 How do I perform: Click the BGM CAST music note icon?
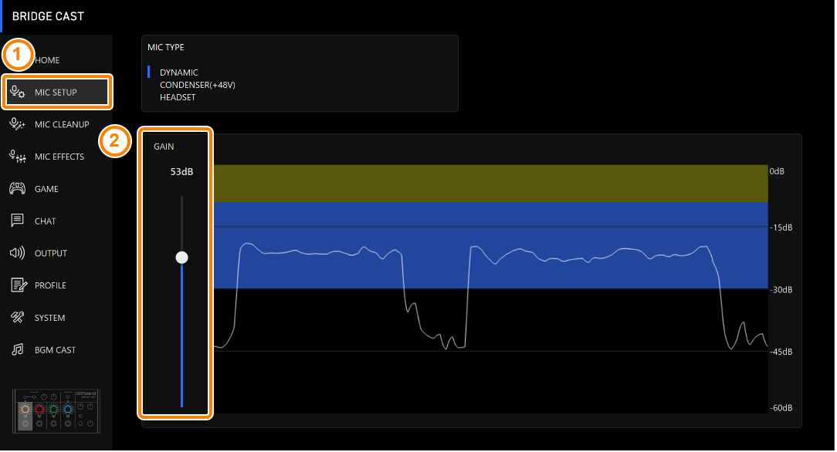[17, 349]
